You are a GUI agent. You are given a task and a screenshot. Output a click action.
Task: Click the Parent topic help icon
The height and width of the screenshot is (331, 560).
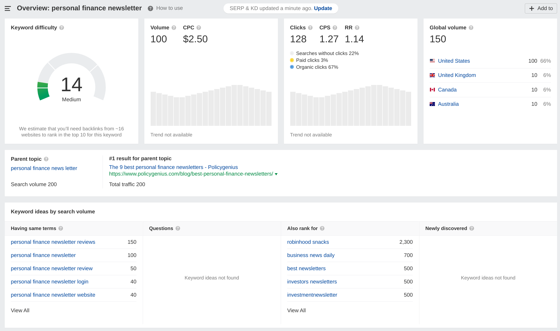pyautogui.click(x=46, y=159)
